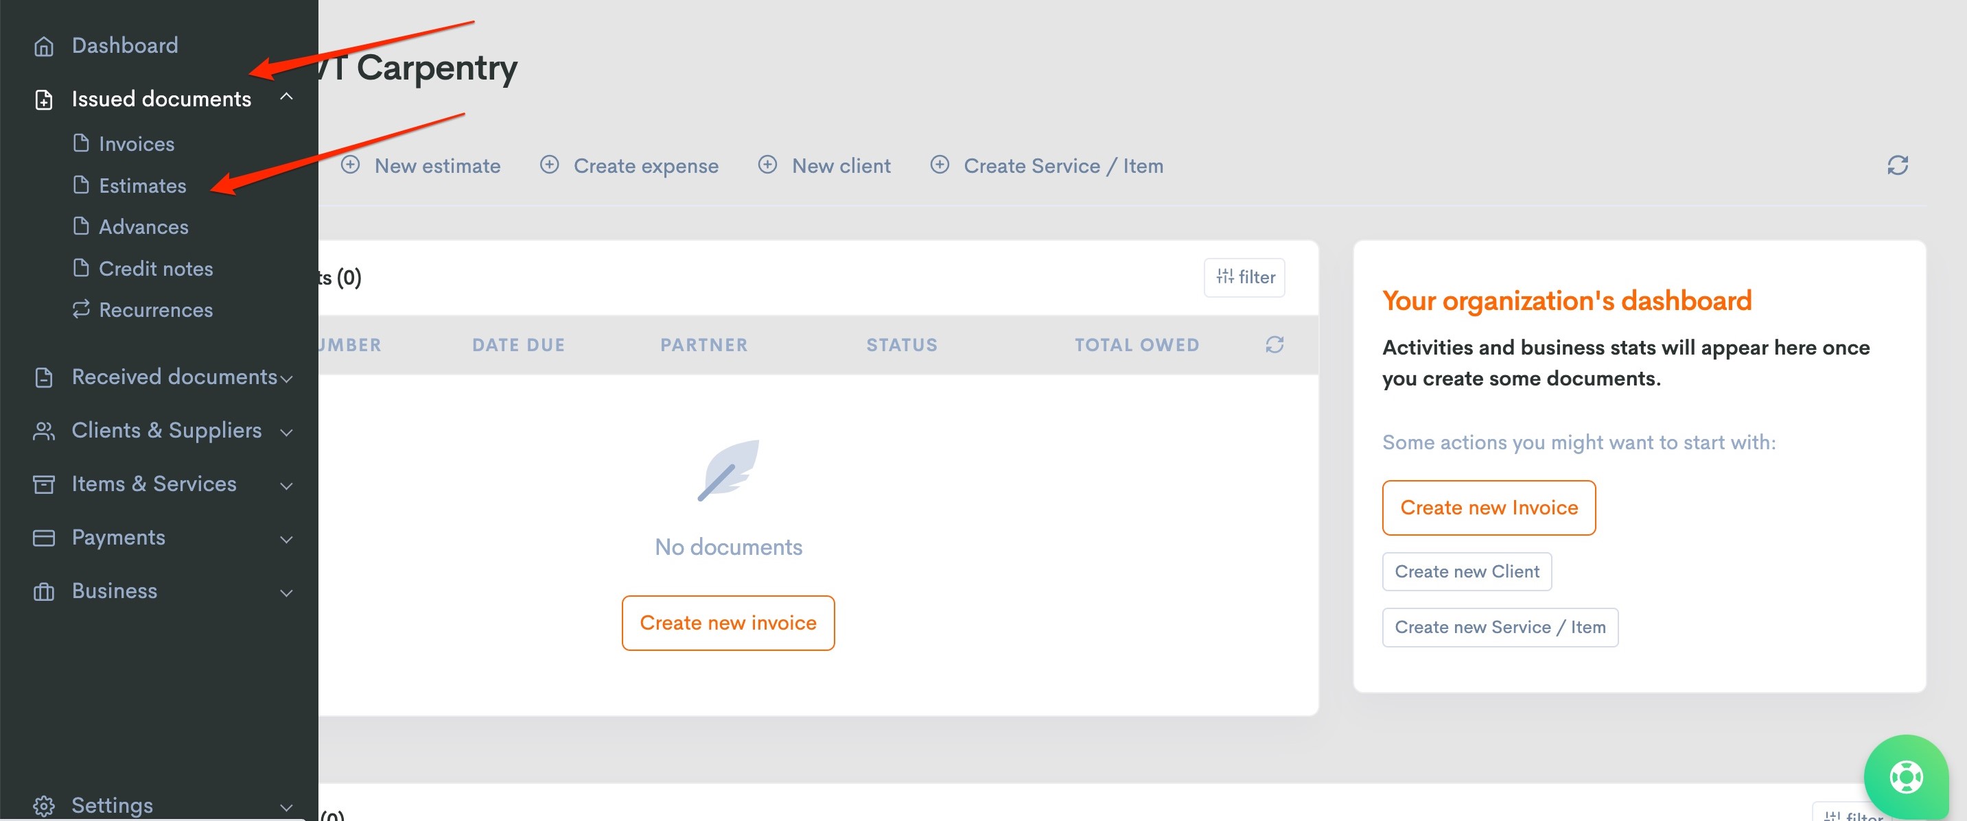The height and width of the screenshot is (821, 1967).
Task: Expand the Settings section
Action: click(x=286, y=807)
